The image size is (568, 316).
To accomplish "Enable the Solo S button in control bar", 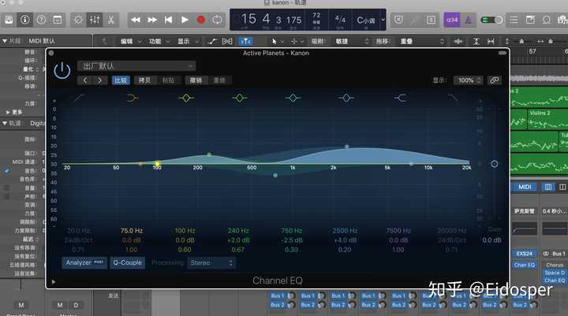I will pyautogui.click(x=431, y=20).
